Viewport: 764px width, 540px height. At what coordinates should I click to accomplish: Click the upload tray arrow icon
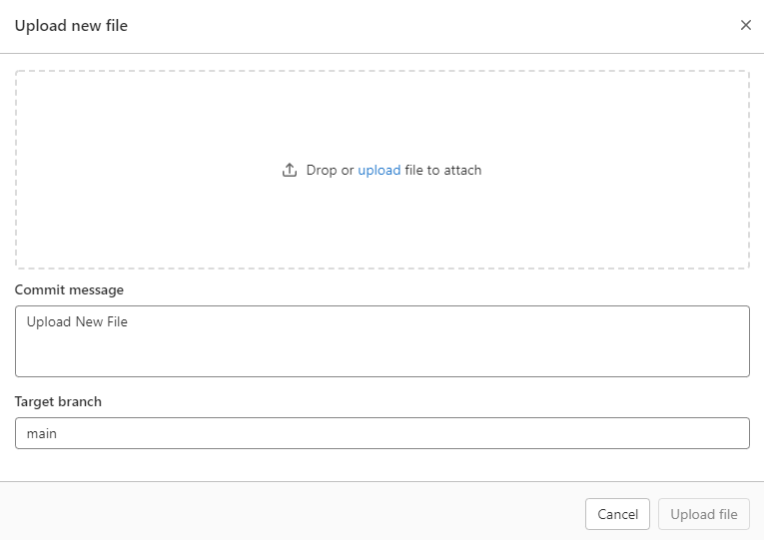pos(290,170)
